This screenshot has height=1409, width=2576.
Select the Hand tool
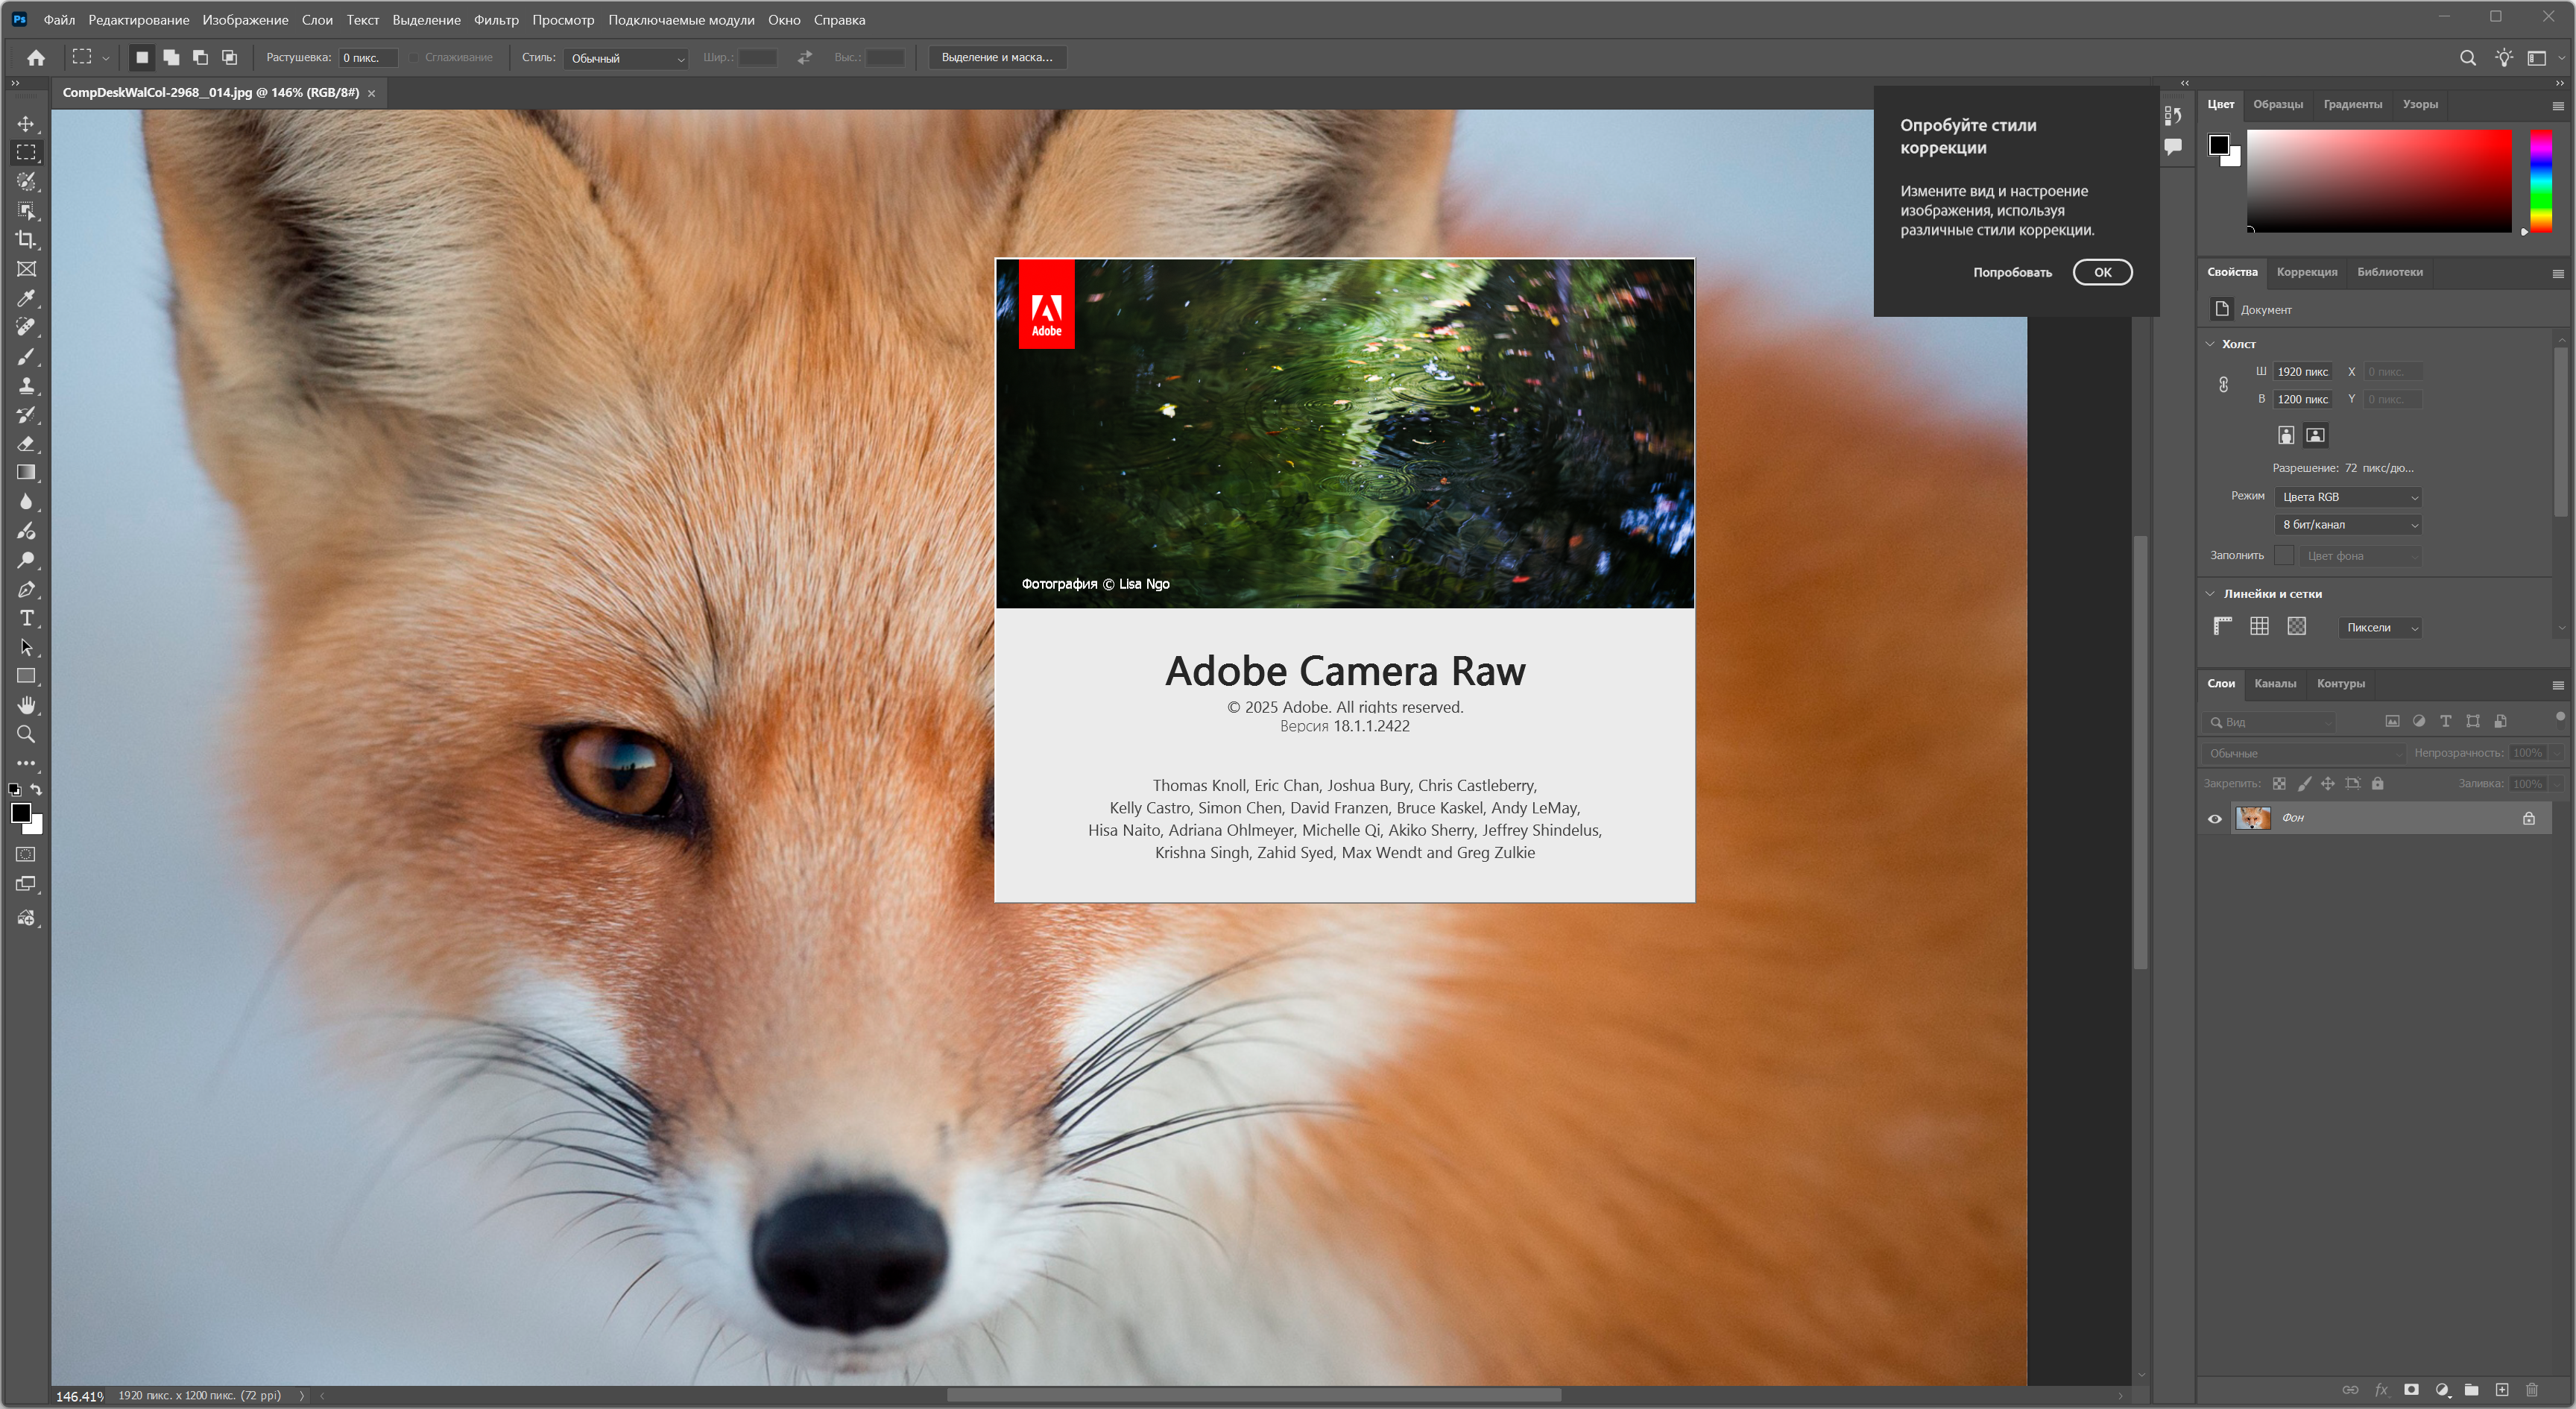click(26, 705)
